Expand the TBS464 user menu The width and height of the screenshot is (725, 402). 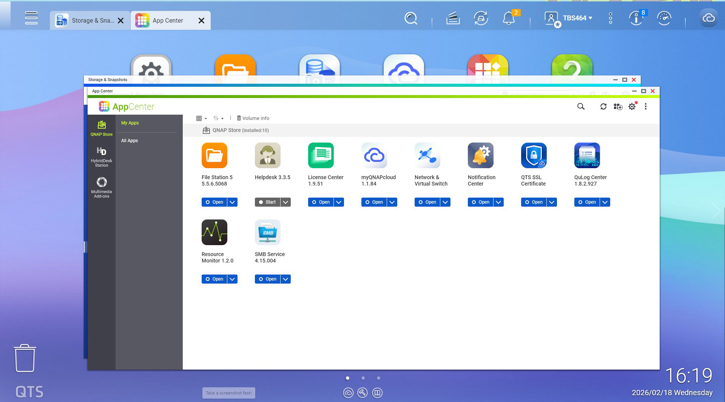click(x=577, y=18)
